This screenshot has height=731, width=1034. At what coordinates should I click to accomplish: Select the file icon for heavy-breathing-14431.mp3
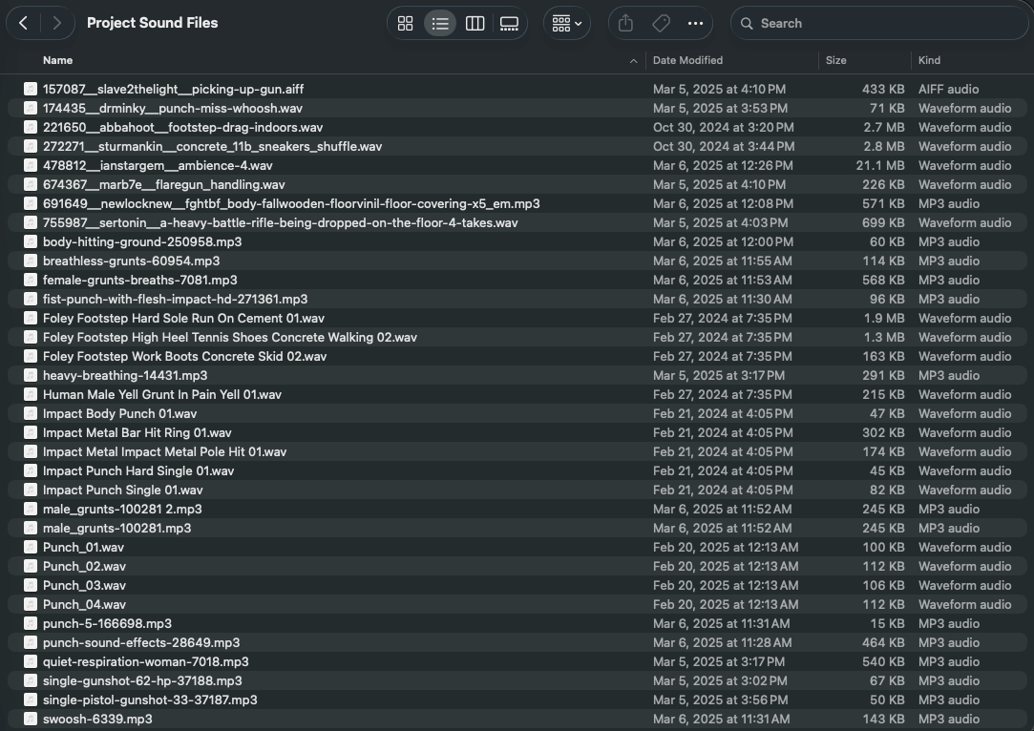(x=31, y=376)
